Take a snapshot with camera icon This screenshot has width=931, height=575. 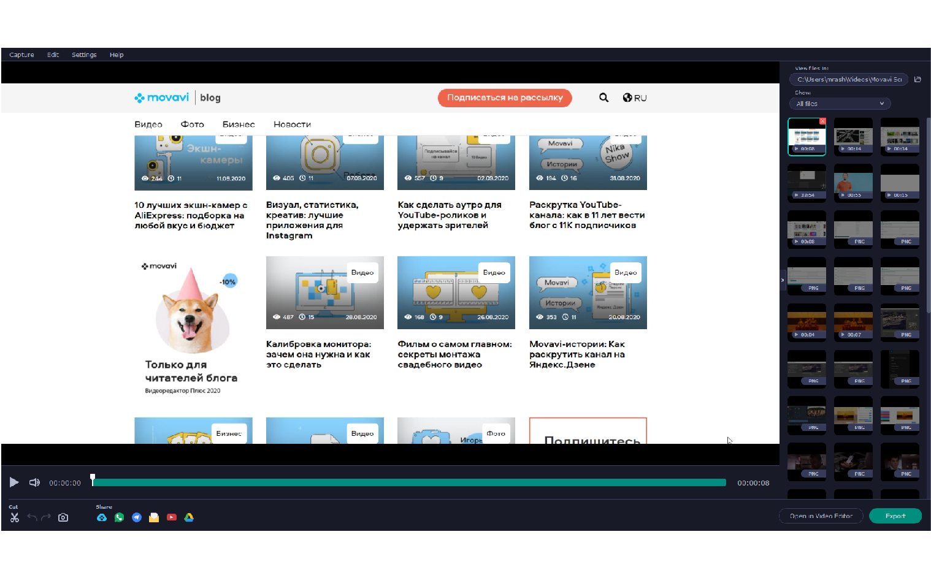[63, 517]
